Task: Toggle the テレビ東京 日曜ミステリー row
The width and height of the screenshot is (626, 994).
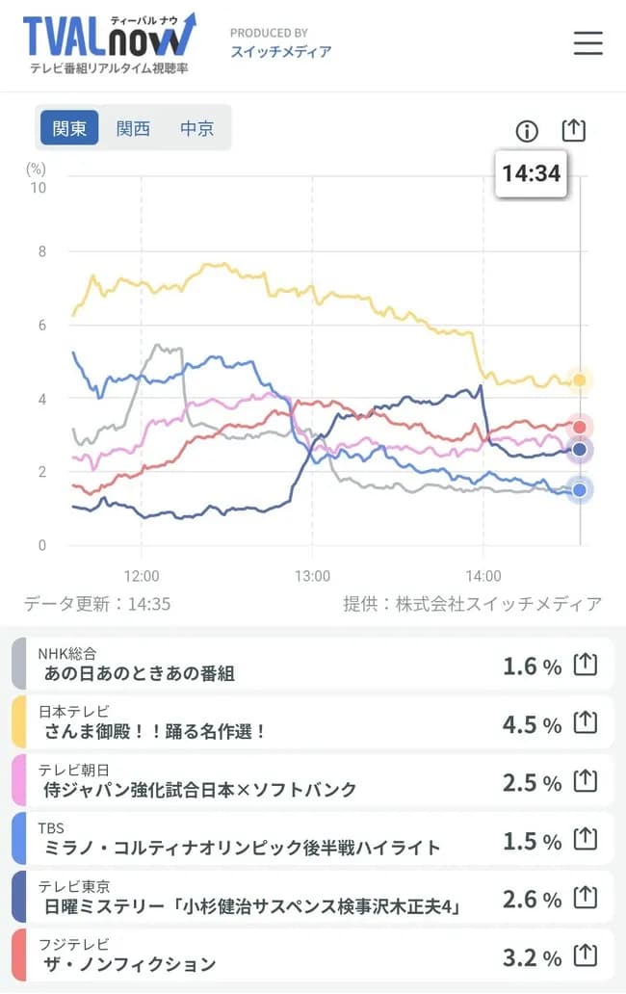Action: click(x=289, y=900)
